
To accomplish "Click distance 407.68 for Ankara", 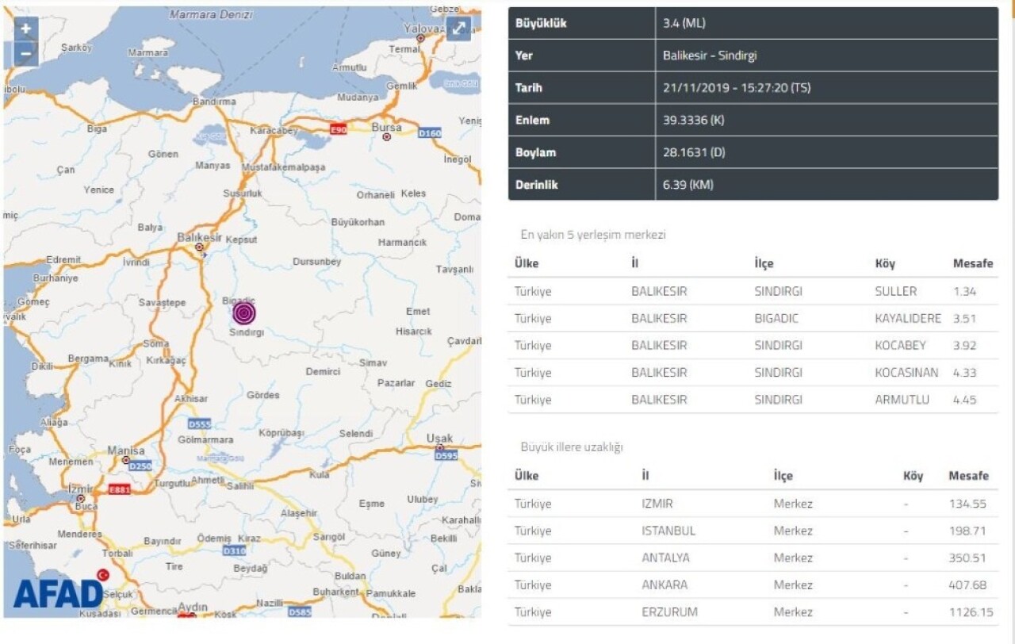I will tap(967, 585).
